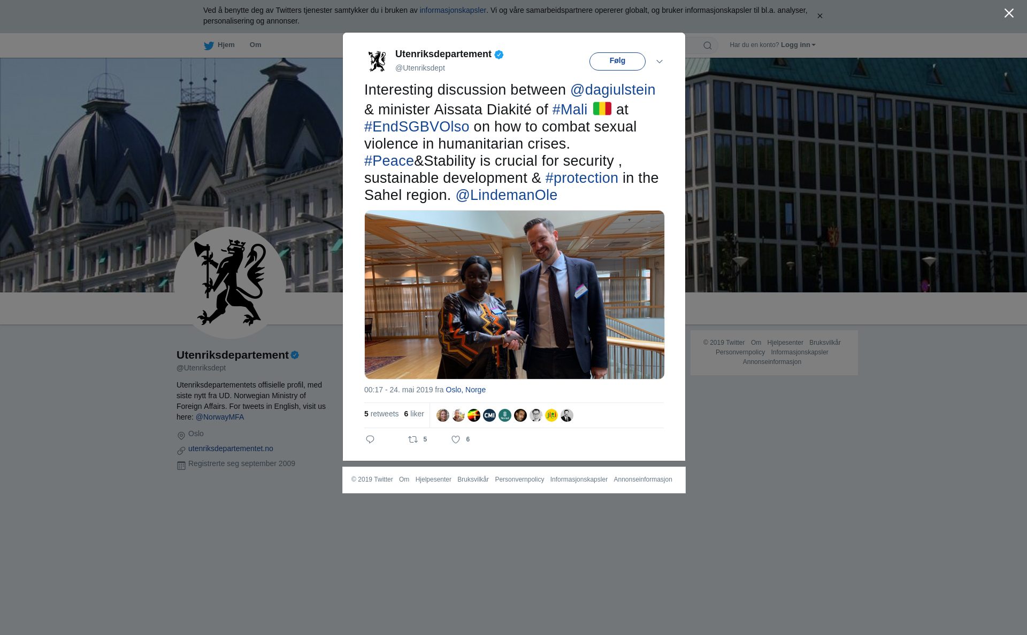Open the Logg inn dropdown
This screenshot has height=635, width=1027.
pos(798,45)
